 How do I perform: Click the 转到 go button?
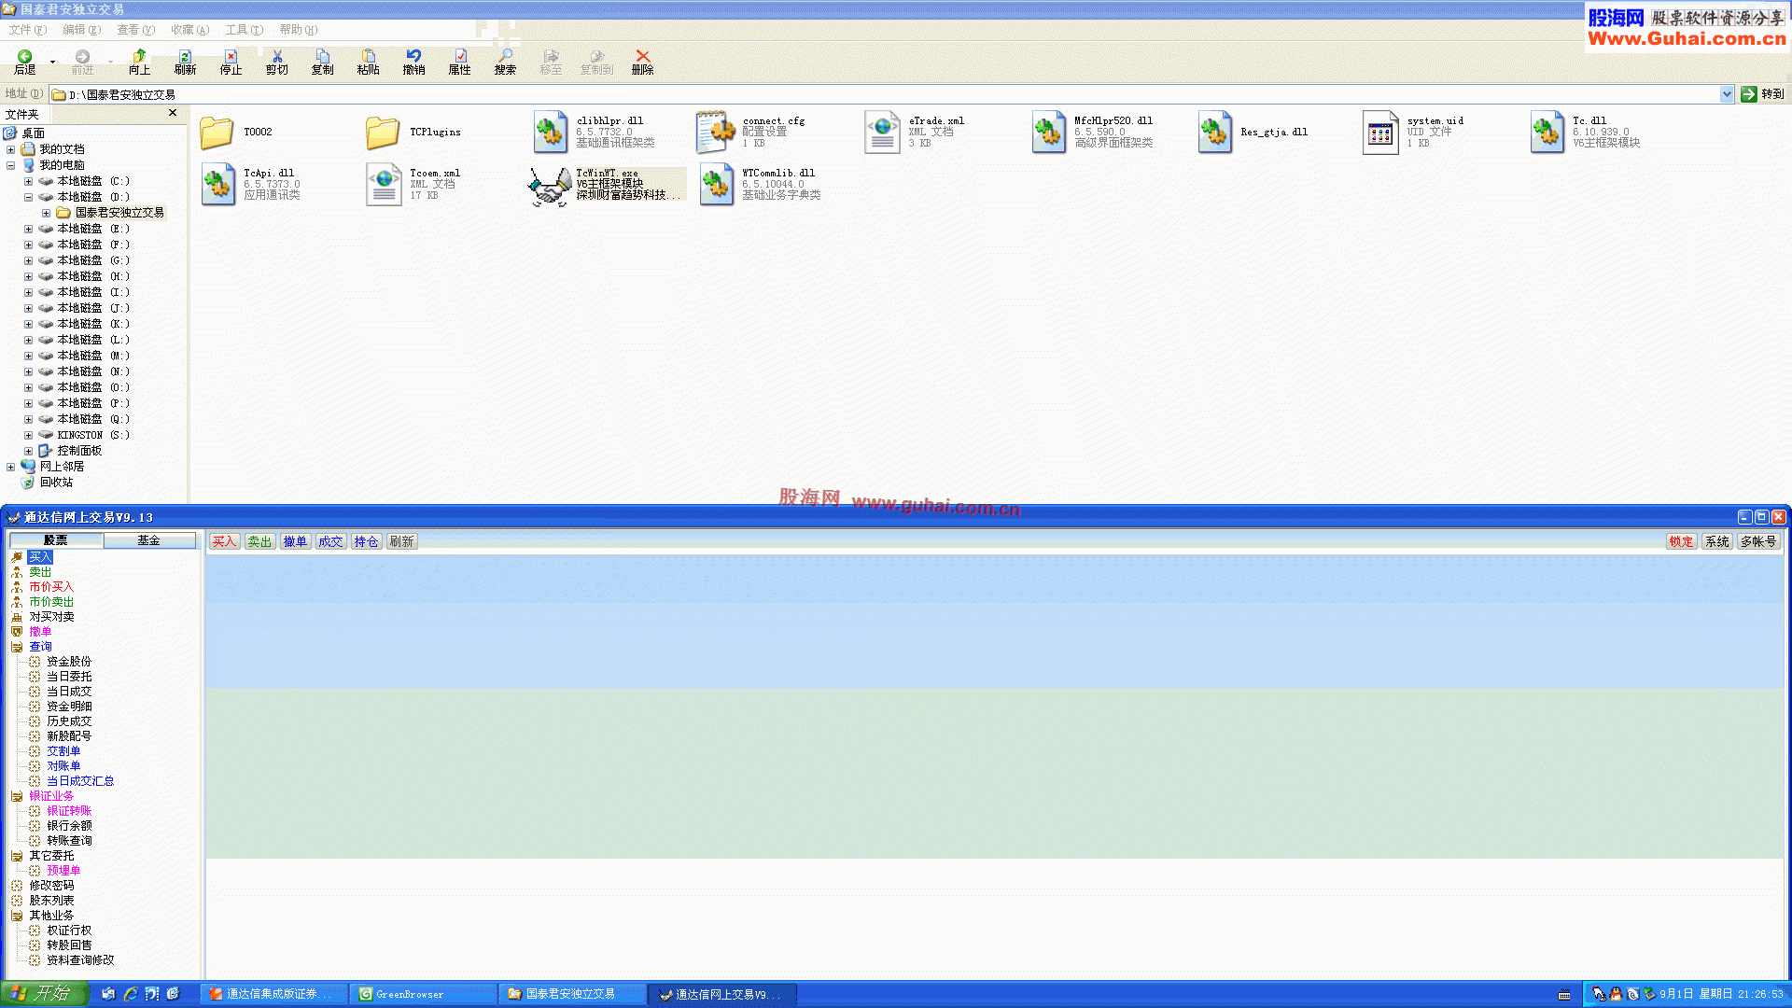tap(1762, 94)
